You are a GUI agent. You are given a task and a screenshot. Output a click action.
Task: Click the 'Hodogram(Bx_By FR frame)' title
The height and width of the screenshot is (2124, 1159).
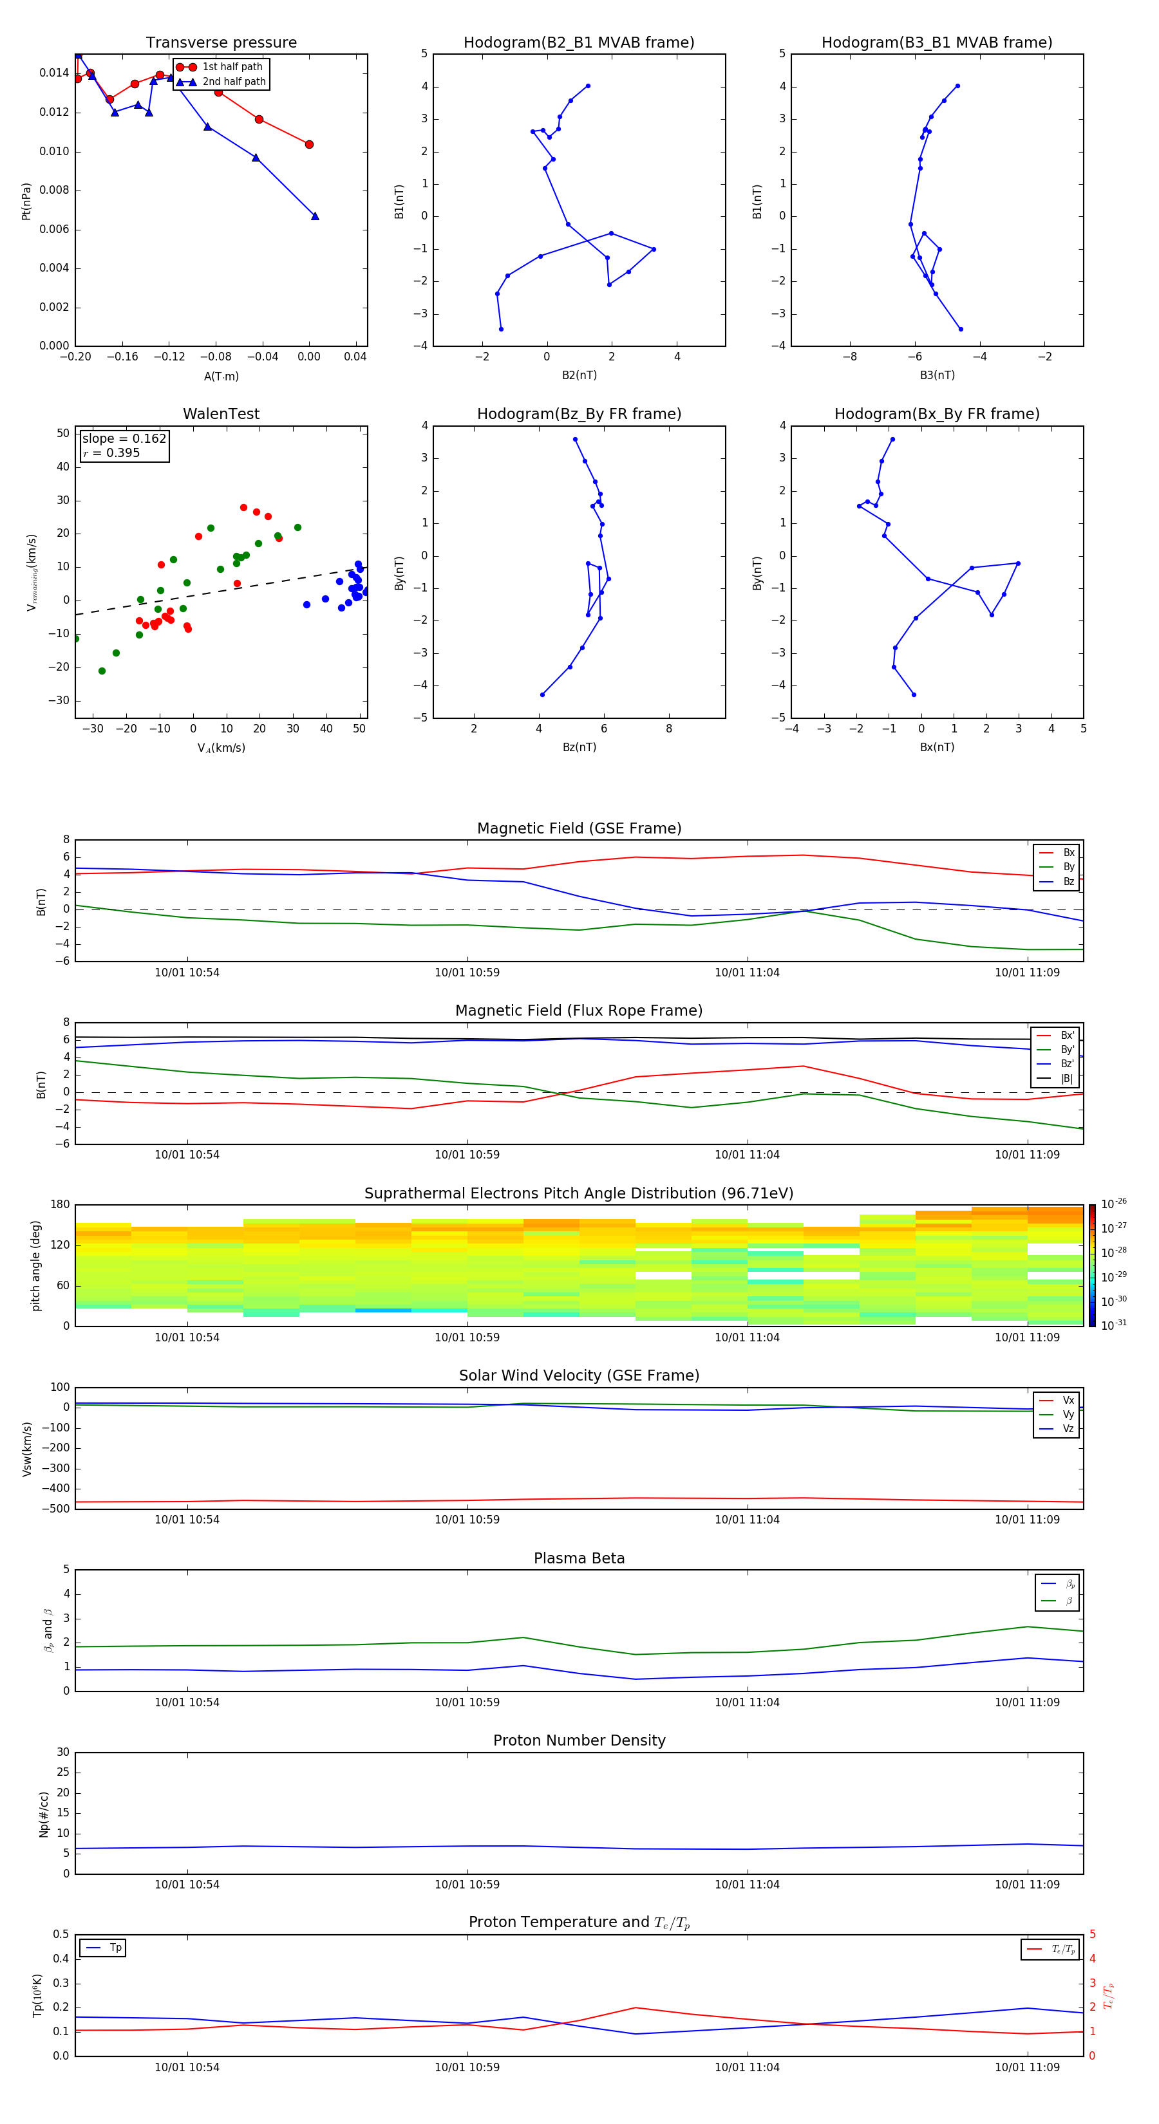tap(937, 414)
